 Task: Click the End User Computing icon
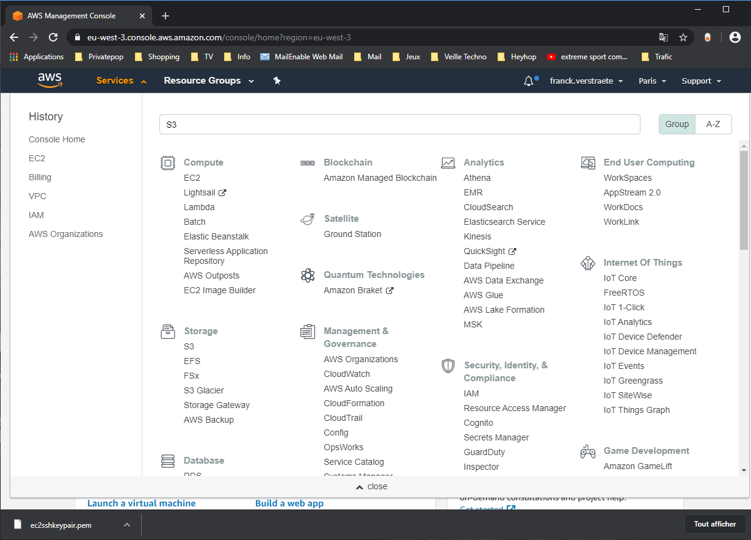point(588,162)
